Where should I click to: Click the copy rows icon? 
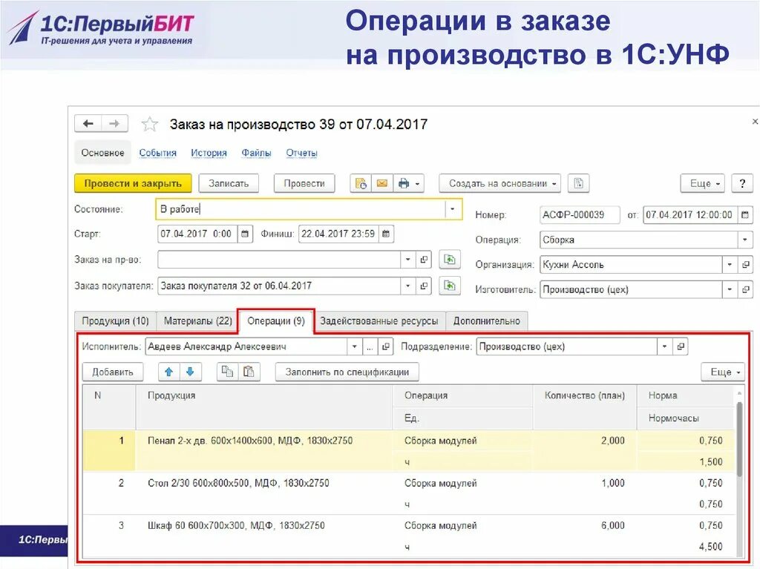click(x=227, y=372)
